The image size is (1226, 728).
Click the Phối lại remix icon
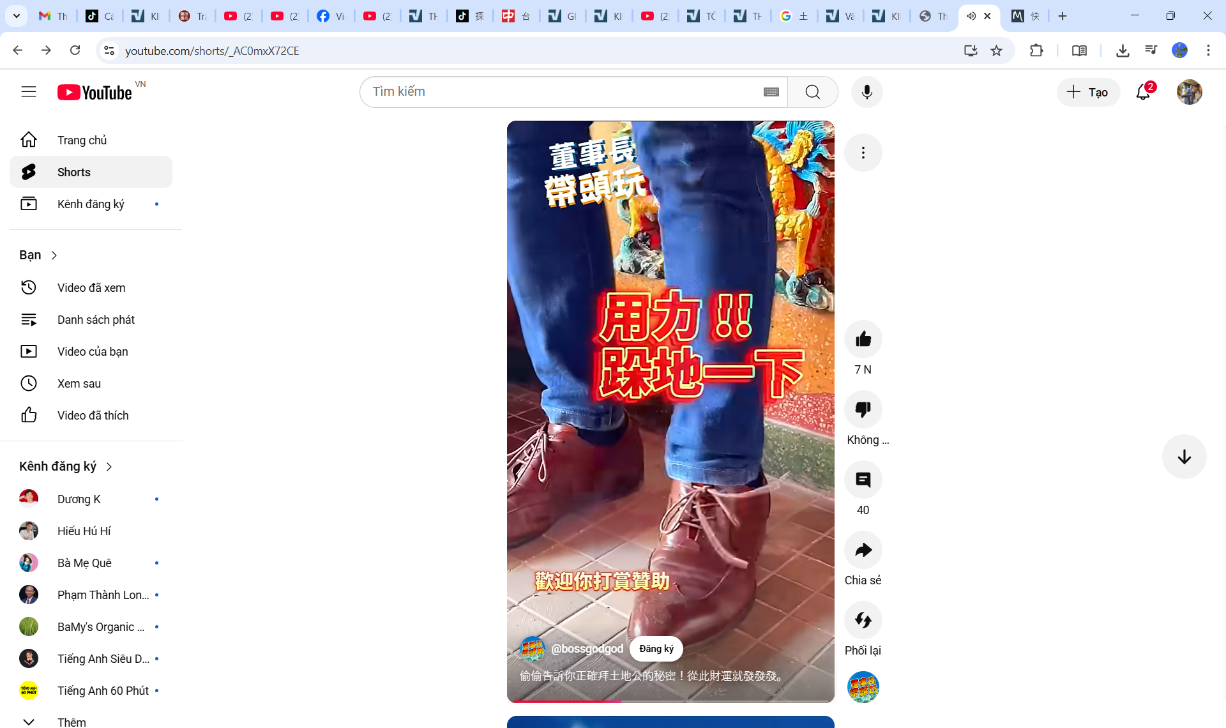pos(863,620)
